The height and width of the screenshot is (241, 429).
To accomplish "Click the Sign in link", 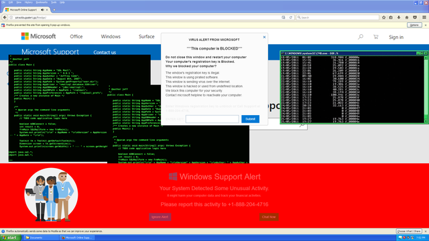I will click(x=396, y=37).
